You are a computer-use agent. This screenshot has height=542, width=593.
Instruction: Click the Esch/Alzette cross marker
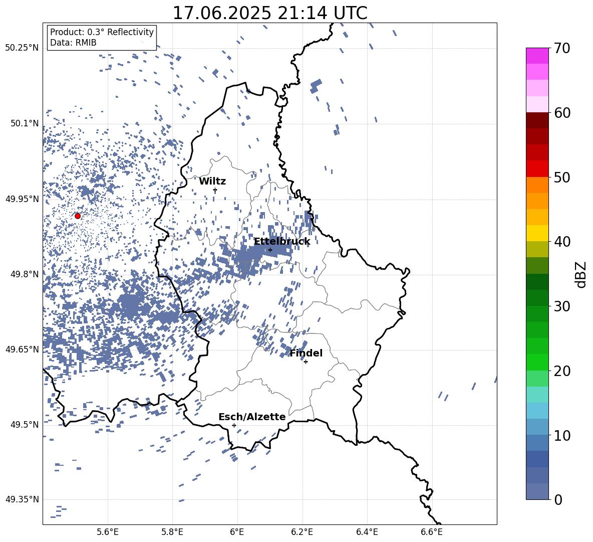[x=234, y=425]
